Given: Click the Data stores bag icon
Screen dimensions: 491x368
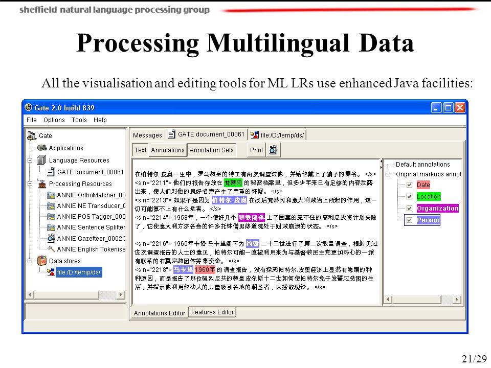Looking at the screenshot, I should point(41,260).
